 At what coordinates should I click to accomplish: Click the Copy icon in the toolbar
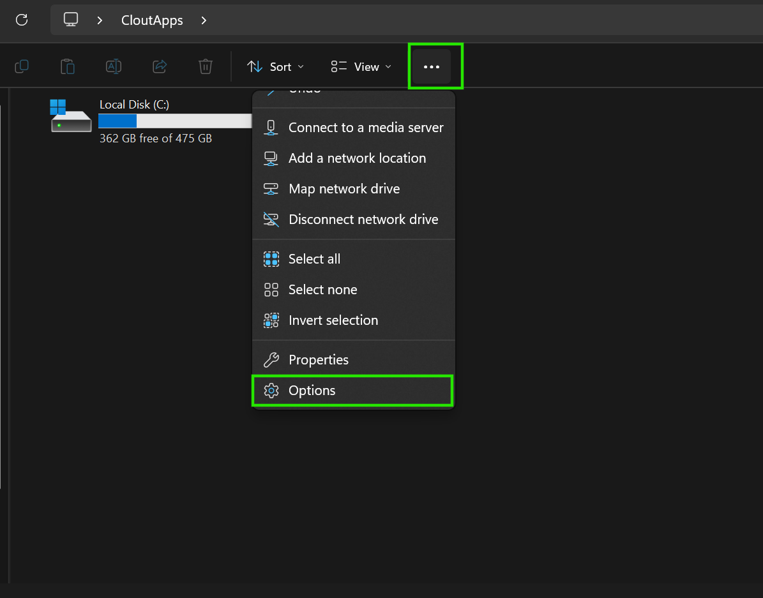click(22, 66)
